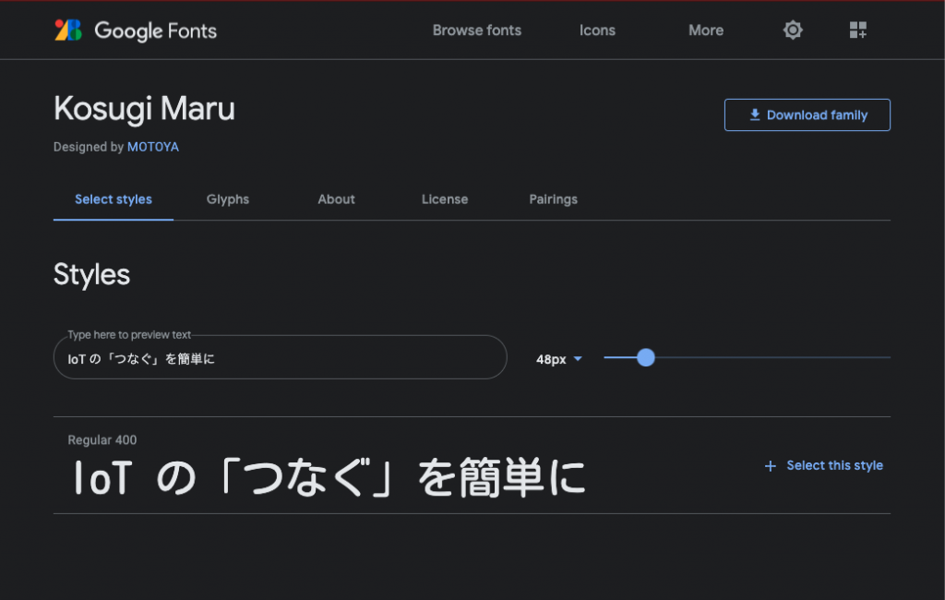Click the Styles heading

(91, 274)
